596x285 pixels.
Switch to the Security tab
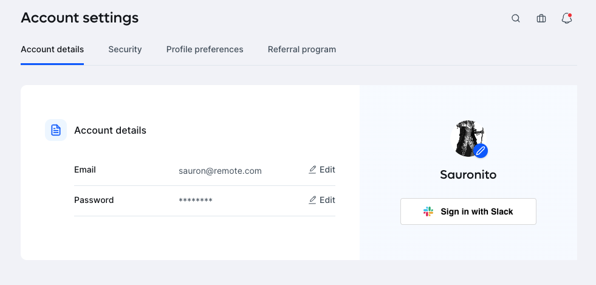click(125, 49)
